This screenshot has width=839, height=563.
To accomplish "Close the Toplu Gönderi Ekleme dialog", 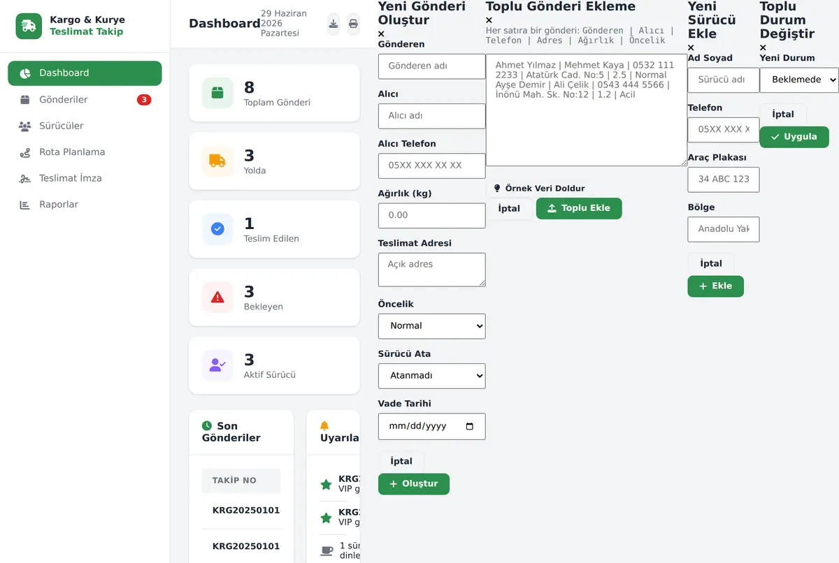I will pos(489,20).
